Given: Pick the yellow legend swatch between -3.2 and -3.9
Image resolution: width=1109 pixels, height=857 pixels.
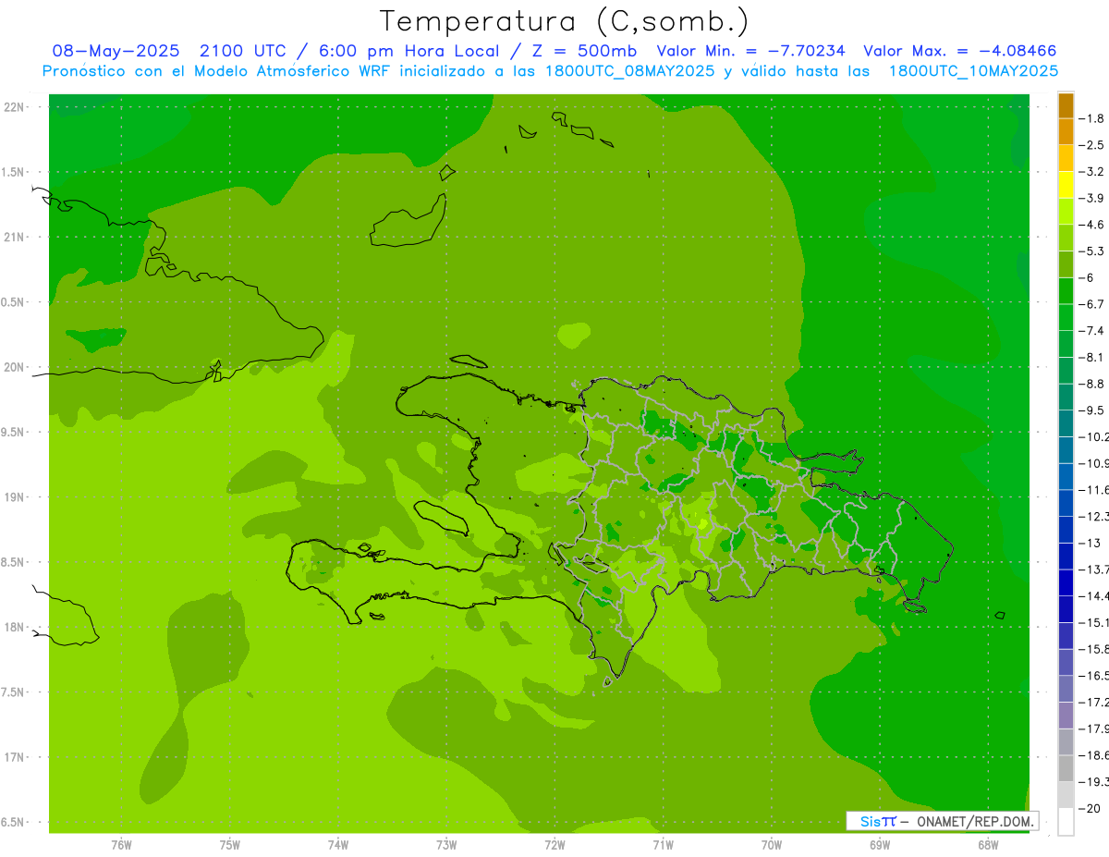Looking at the screenshot, I should tap(1066, 185).
